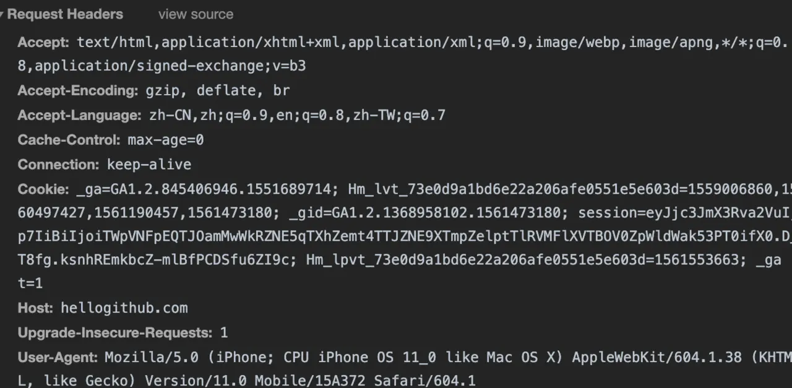Collapse the Request Headers section triangle
Image resolution: width=792 pixels, height=388 pixels.
click(2, 14)
